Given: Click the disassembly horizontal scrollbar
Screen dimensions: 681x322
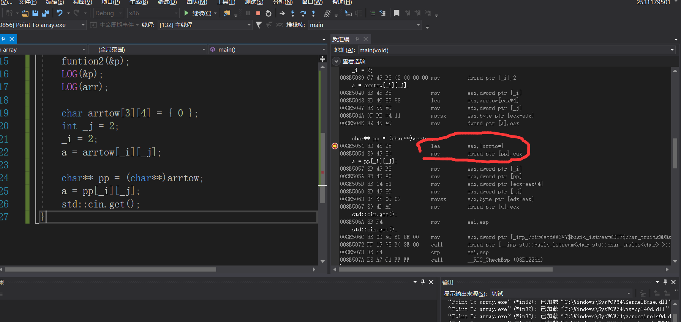Looking at the screenshot, I should 446,269.
